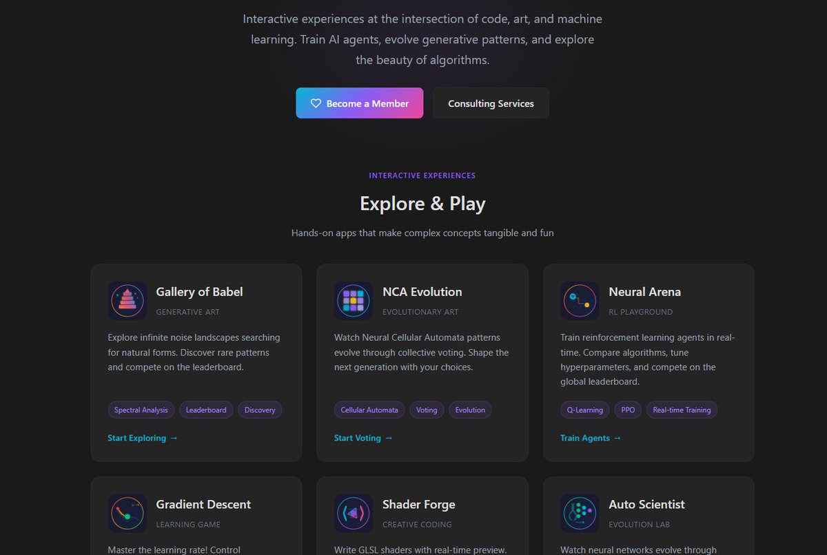Image resolution: width=827 pixels, height=555 pixels.
Task: Select the Discovery tag
Action: point(260,410)
